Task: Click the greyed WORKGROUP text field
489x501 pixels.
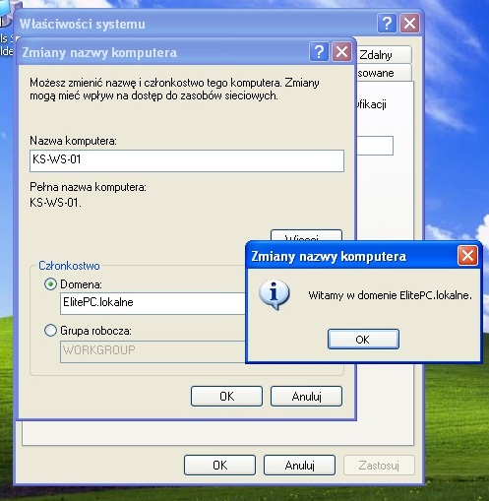Action: click(153, 351)
